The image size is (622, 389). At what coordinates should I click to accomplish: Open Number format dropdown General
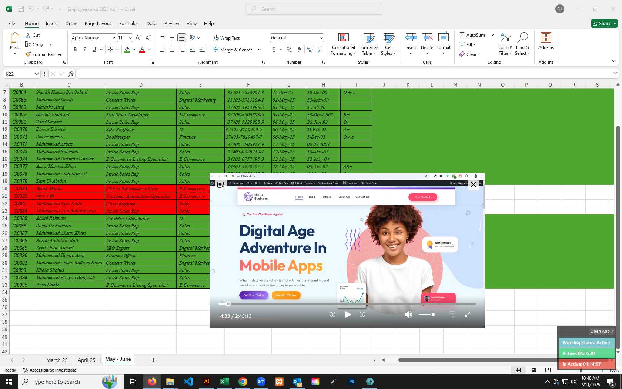pos(321,38)
